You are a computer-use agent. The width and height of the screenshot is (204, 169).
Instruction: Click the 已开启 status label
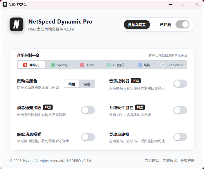click(x=165, y=25)
